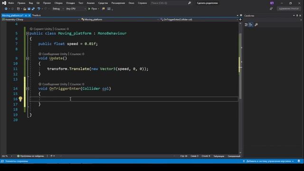The height and width of the screenshot is (171, 304).
Task: Show categorized view in Properties panel
Action: (246, 25)
